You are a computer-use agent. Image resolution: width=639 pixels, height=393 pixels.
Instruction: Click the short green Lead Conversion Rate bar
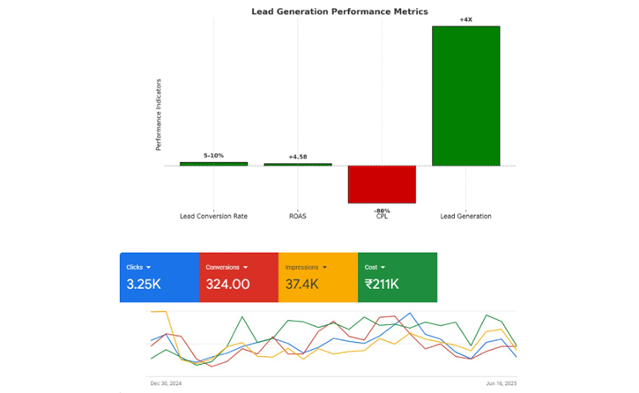point(213,164)
